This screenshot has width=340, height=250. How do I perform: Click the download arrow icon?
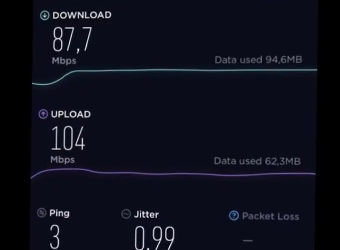pyautogui.click(x=44, y=15)
